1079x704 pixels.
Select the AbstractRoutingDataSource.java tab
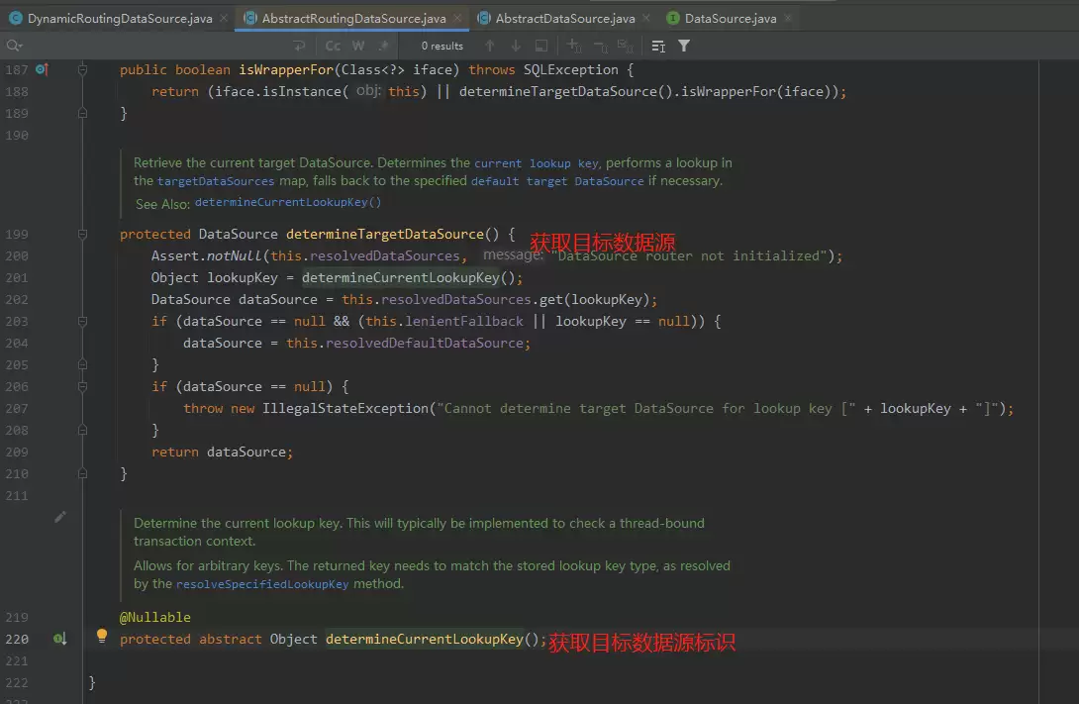click(x=353, y=19)
